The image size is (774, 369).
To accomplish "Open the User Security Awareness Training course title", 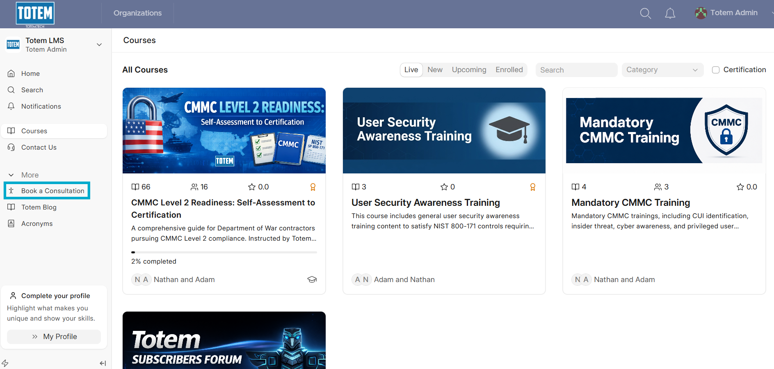I will [426, 203].
